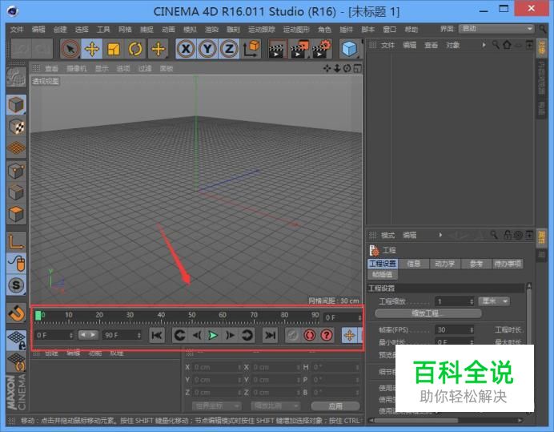
Task: Click the Record Active Objects keyframe button
Action: pyautogui.click(x=310, y=335)
